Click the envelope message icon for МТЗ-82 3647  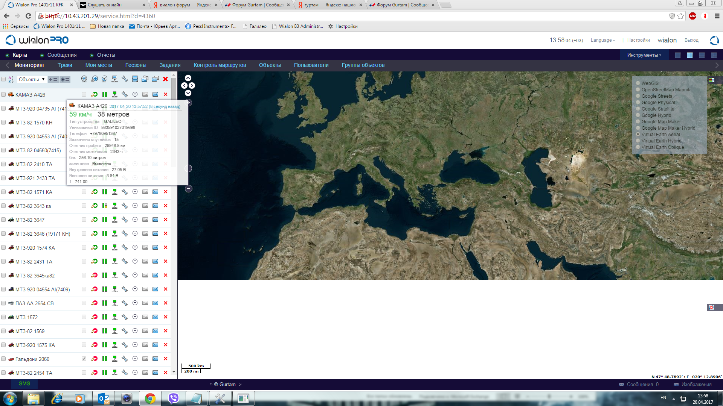point(155,220)
